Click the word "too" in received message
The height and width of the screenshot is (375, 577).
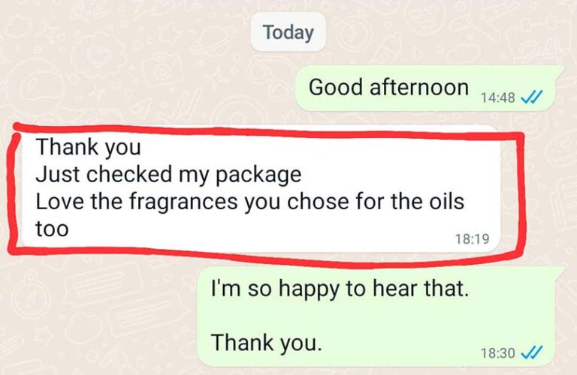[52, 229]
